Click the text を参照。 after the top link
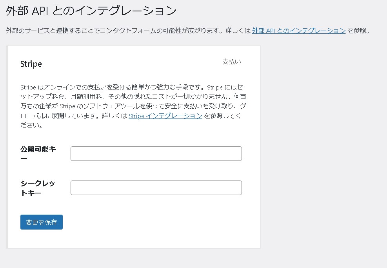This screenshot has height=268, width=387. 358,31
